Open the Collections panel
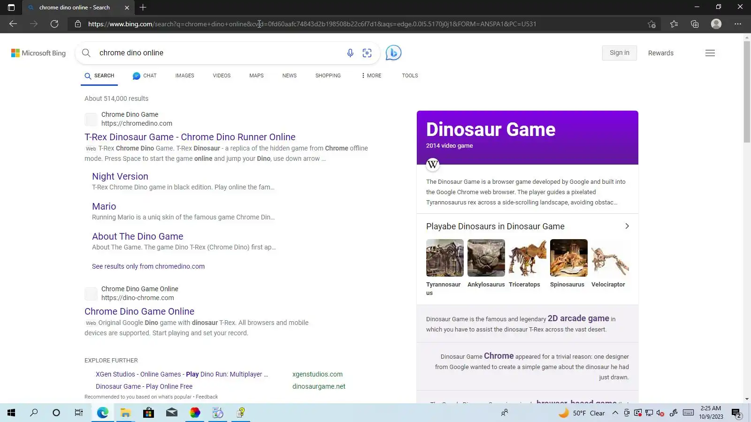Image resolution: width=751 pixels, height=422 pixels. 695,24
